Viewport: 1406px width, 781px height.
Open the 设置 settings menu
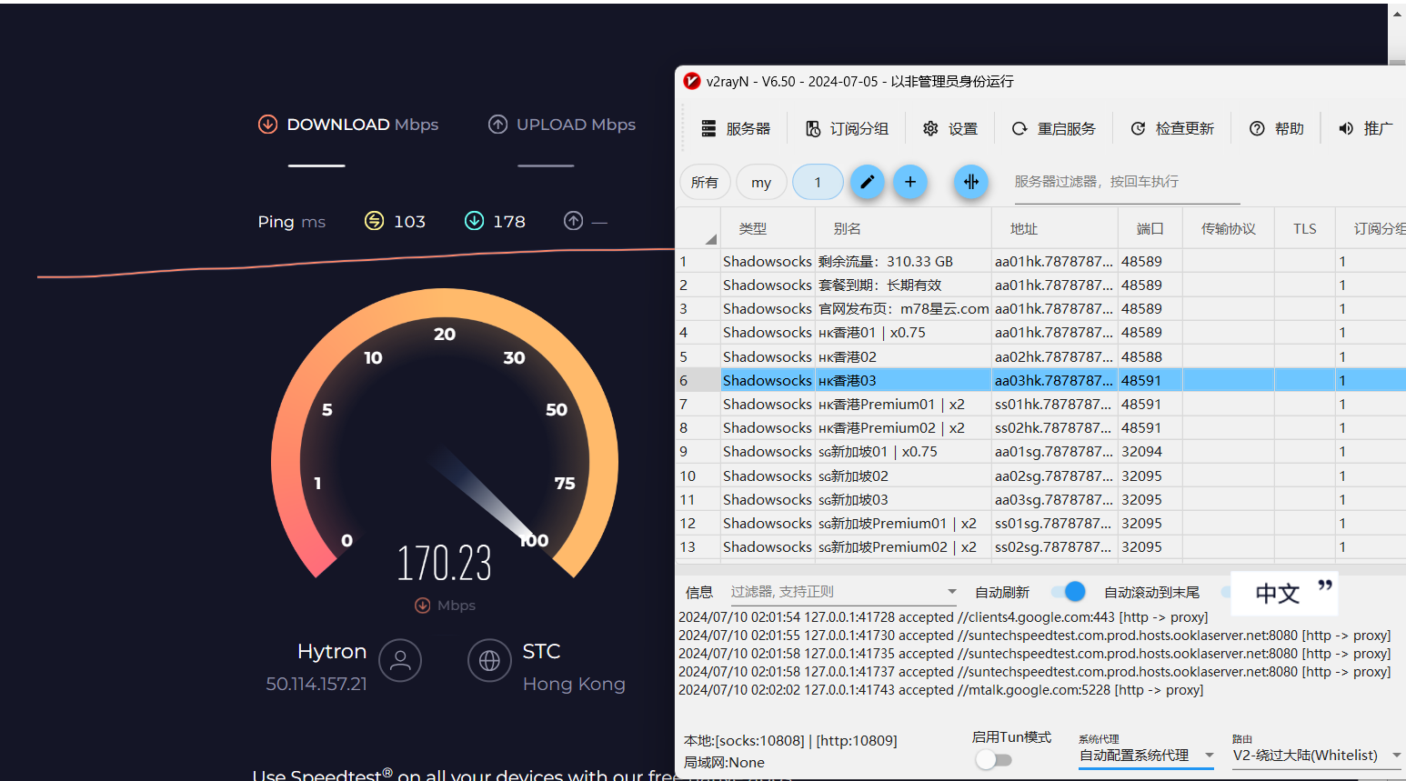950,129
